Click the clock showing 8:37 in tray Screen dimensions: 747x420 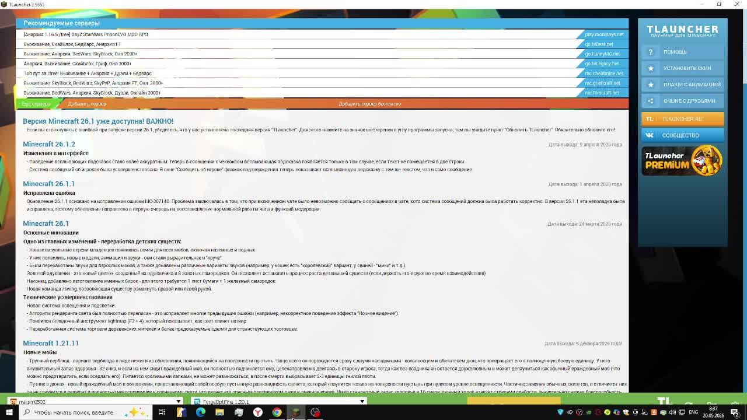(x=714, y=409)
